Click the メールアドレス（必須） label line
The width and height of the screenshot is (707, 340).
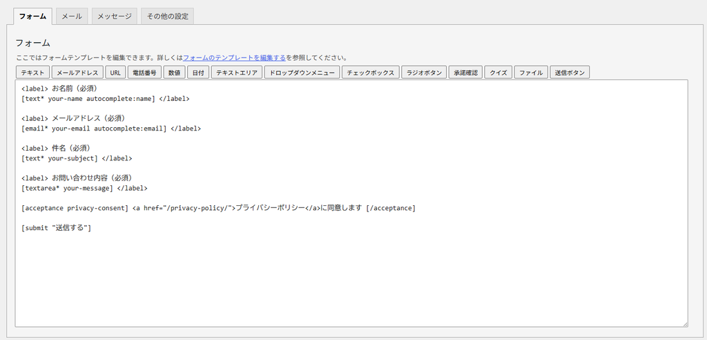point(73,118)
